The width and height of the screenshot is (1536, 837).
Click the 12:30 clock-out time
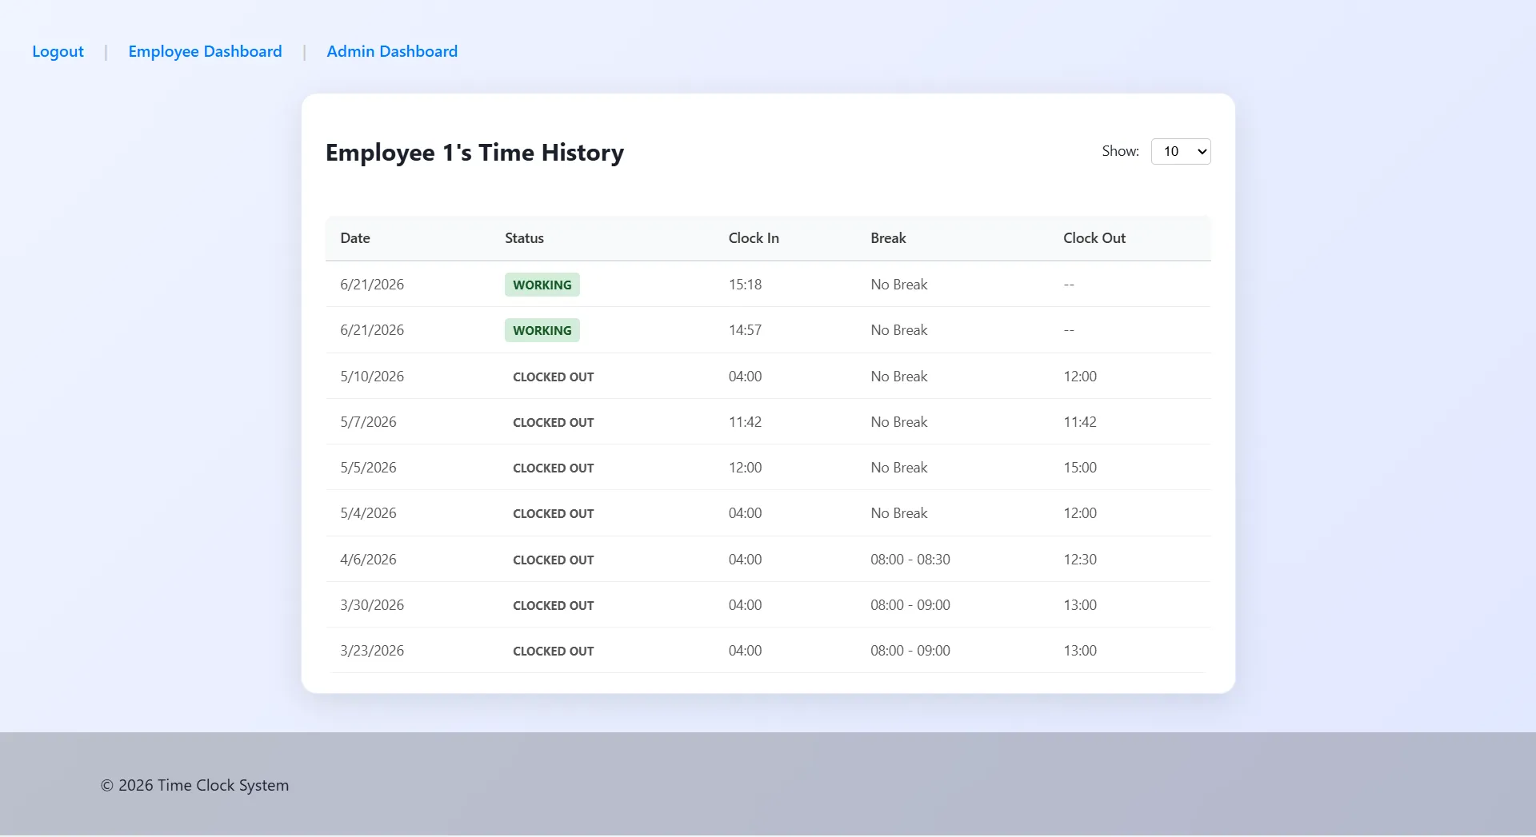tap(1080, 560)
